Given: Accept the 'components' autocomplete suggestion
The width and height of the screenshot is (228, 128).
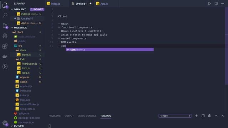Looking at the screenshot, I should coord(110,50).
